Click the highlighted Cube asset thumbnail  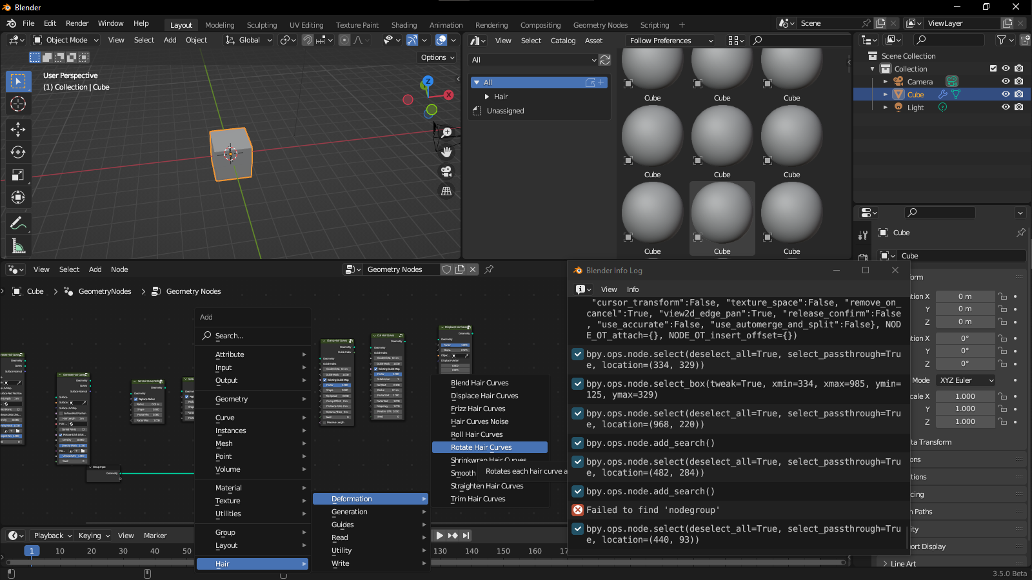722,218
